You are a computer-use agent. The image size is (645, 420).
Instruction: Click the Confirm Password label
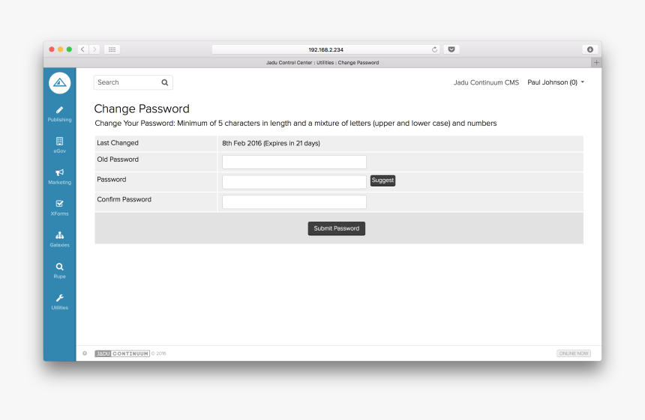124,199
